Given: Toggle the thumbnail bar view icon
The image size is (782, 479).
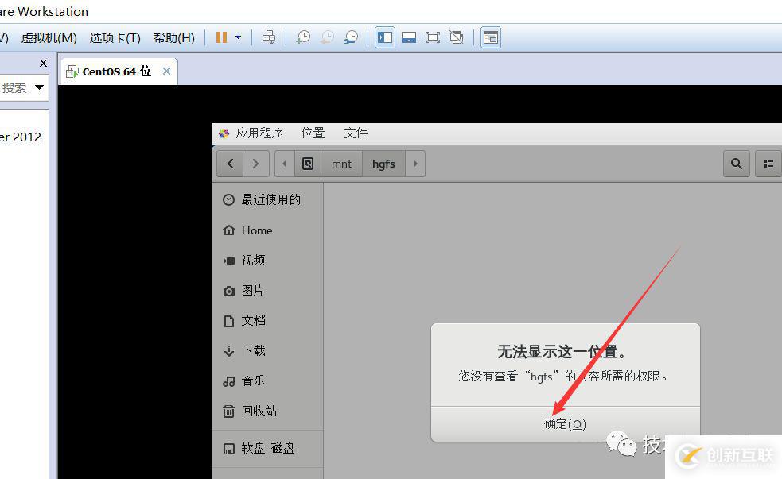Looking at the screenshot, I should point(409,37).
